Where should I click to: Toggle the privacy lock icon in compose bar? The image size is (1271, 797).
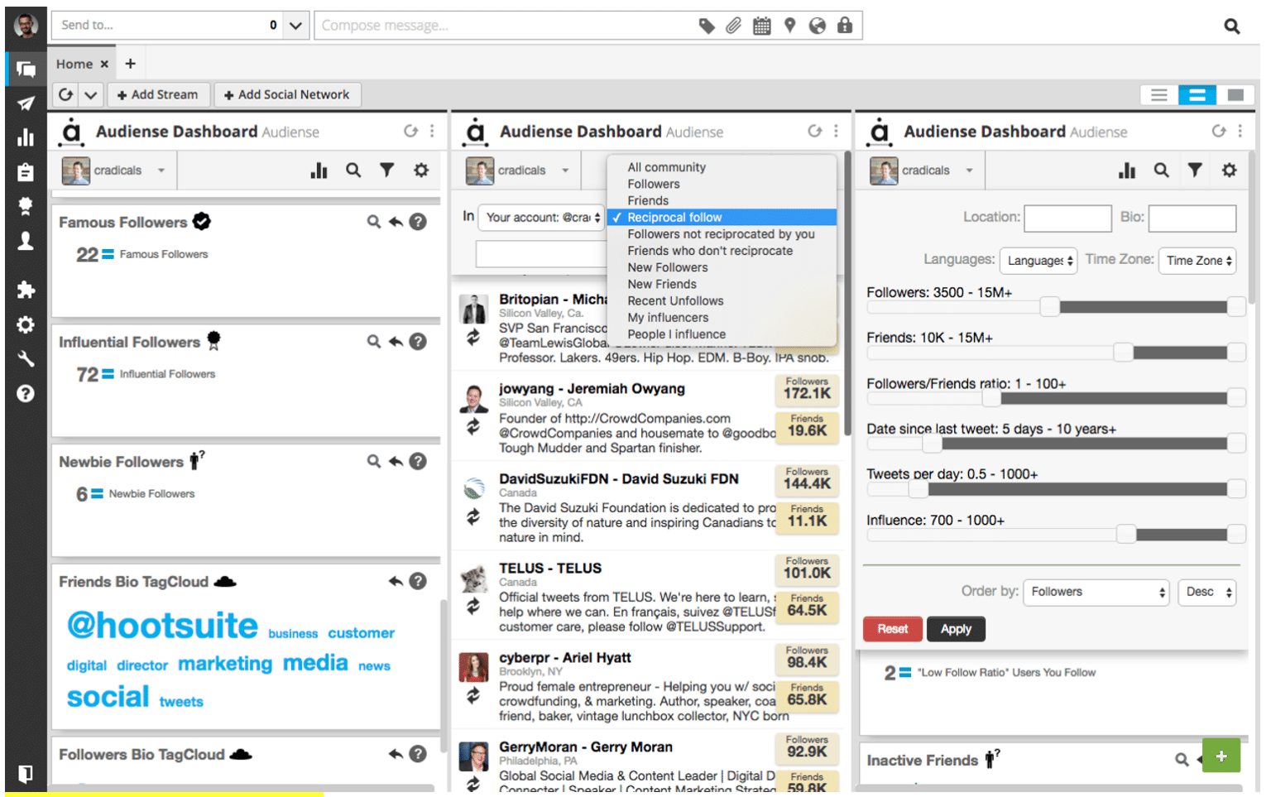click(x=845, y=25)
